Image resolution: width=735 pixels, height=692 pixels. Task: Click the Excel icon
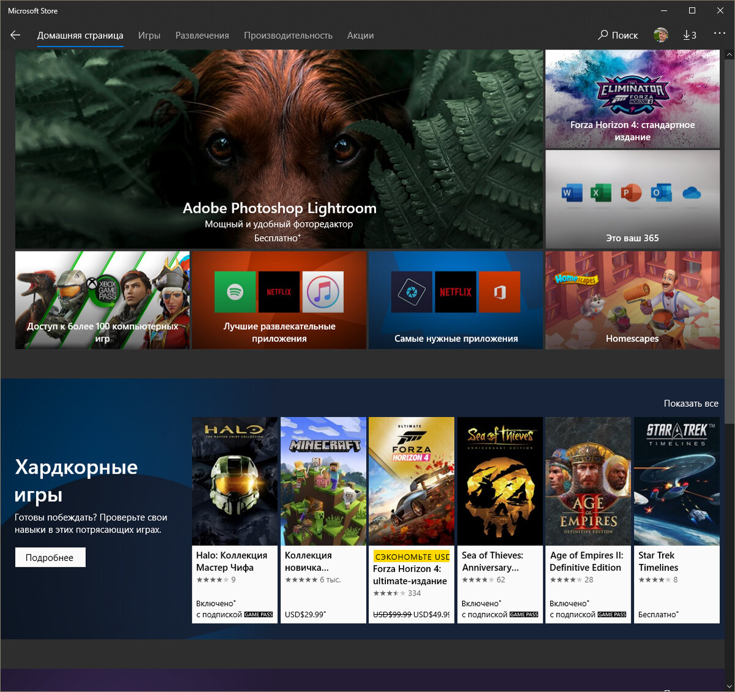[x=601, y=193]
